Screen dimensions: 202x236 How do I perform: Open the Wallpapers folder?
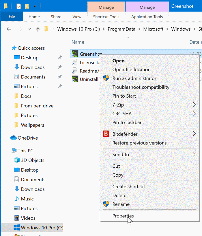(x=33, y=125)
